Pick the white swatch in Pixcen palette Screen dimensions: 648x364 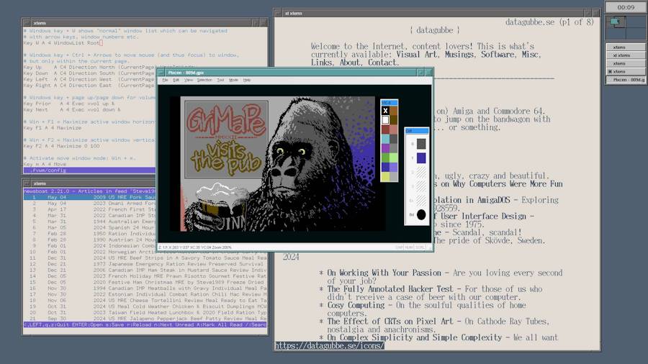point(385,120)
